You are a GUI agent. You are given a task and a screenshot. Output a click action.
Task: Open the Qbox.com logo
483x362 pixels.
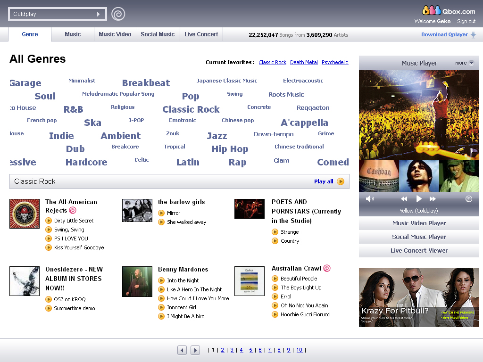(449, 11)
